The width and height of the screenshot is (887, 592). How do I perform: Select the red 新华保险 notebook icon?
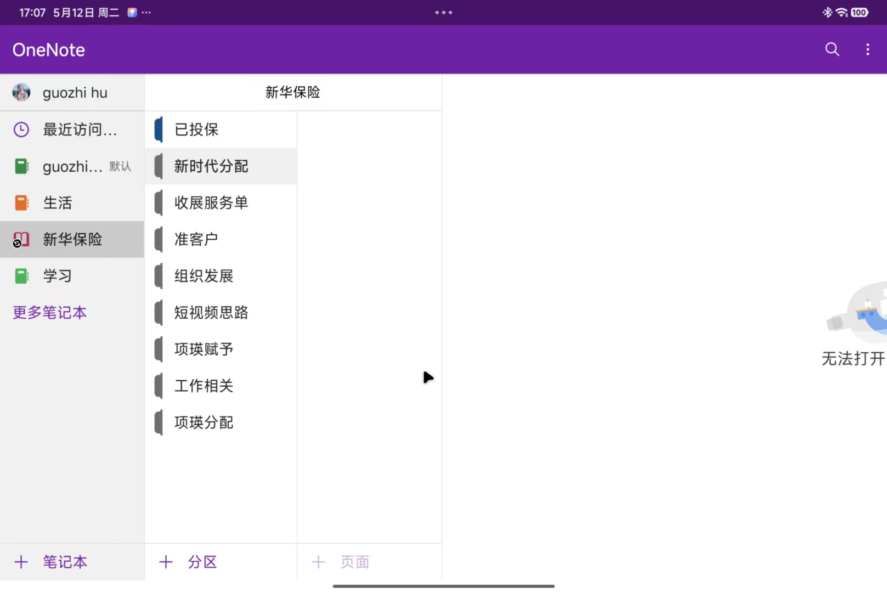[21, 240]
